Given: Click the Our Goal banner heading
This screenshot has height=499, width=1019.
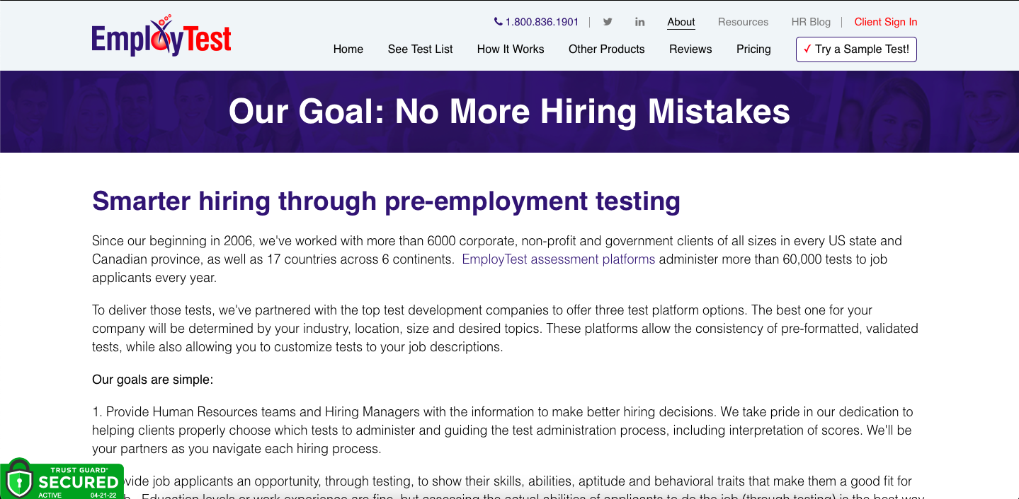Looking at the screenshot, I should click(509, 111).
